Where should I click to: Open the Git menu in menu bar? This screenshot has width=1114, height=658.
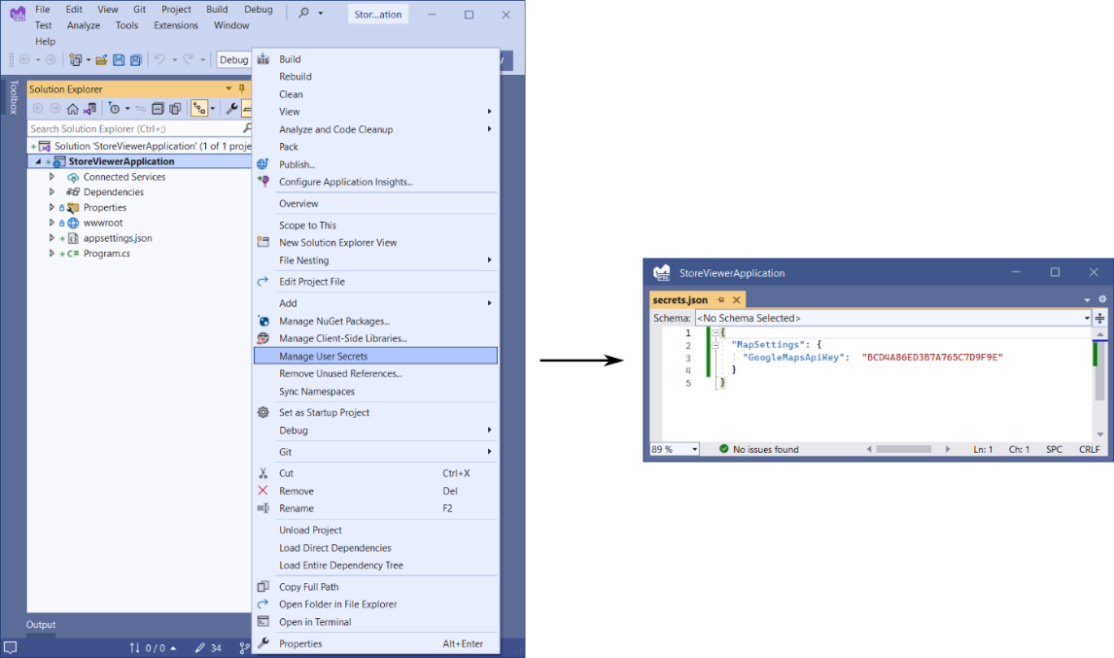click(x=139, y=10)
